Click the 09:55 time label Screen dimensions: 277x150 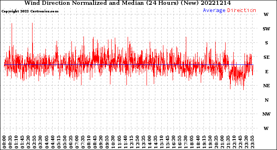point(107,142)
